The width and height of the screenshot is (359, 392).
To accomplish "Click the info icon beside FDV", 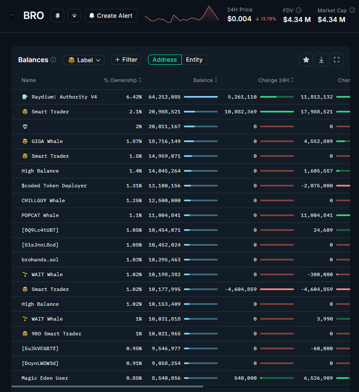I will (299, 10).
